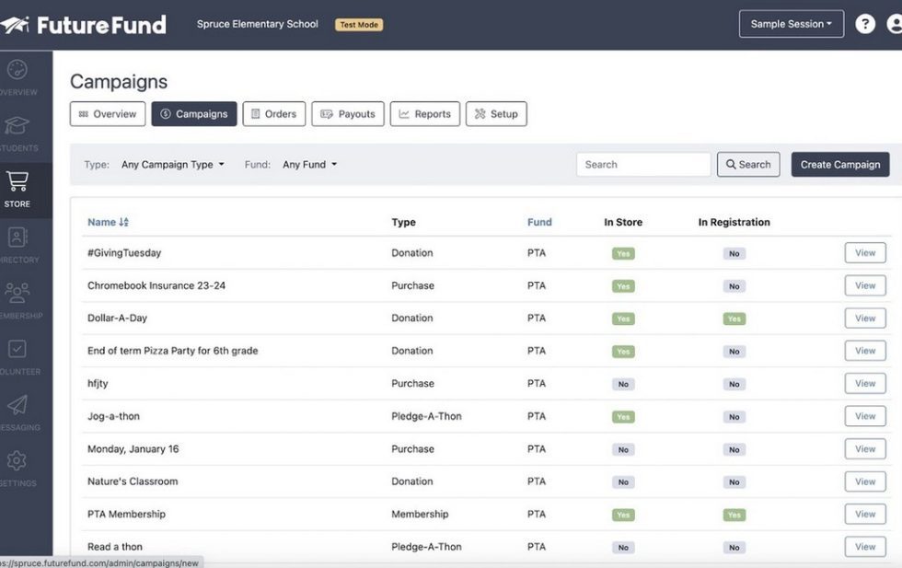Open Settings via the gear icon
Image resolution: width=902 pixels, height=568 pixels.
pyautogui.click(x=16, y=461)
